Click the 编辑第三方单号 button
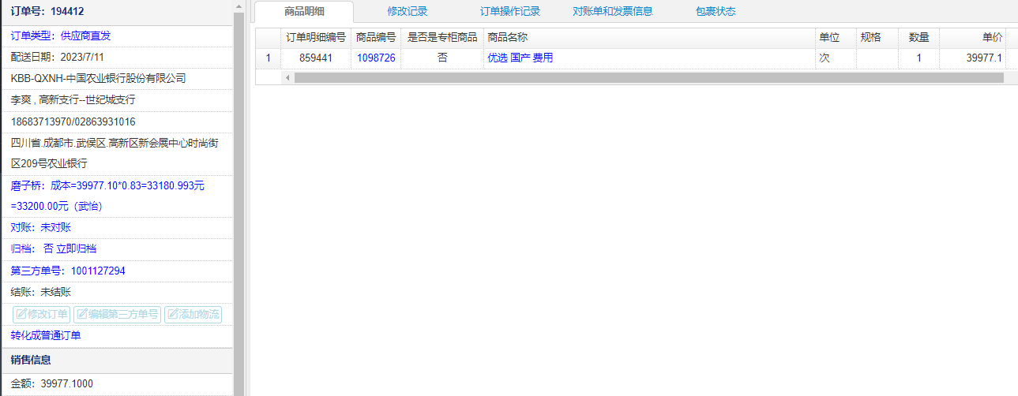1018x396 pixels. [x=117, y=314]
